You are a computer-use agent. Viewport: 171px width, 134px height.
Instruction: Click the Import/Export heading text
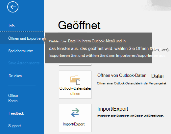[113, 109]
